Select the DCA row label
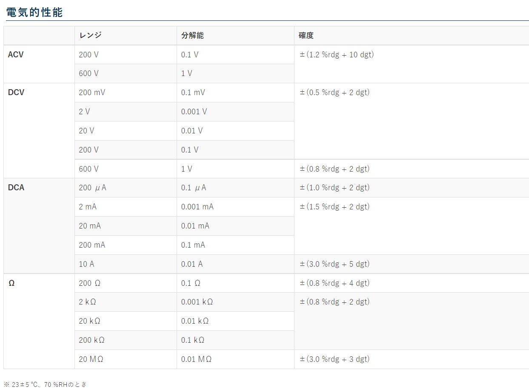 coord(16,188)
